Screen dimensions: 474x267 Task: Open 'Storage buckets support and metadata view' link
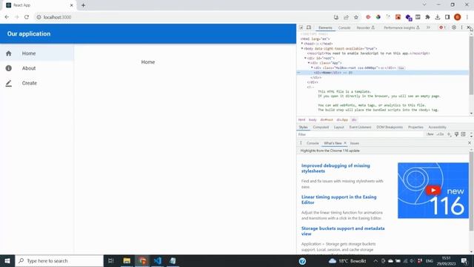[343, 231]
